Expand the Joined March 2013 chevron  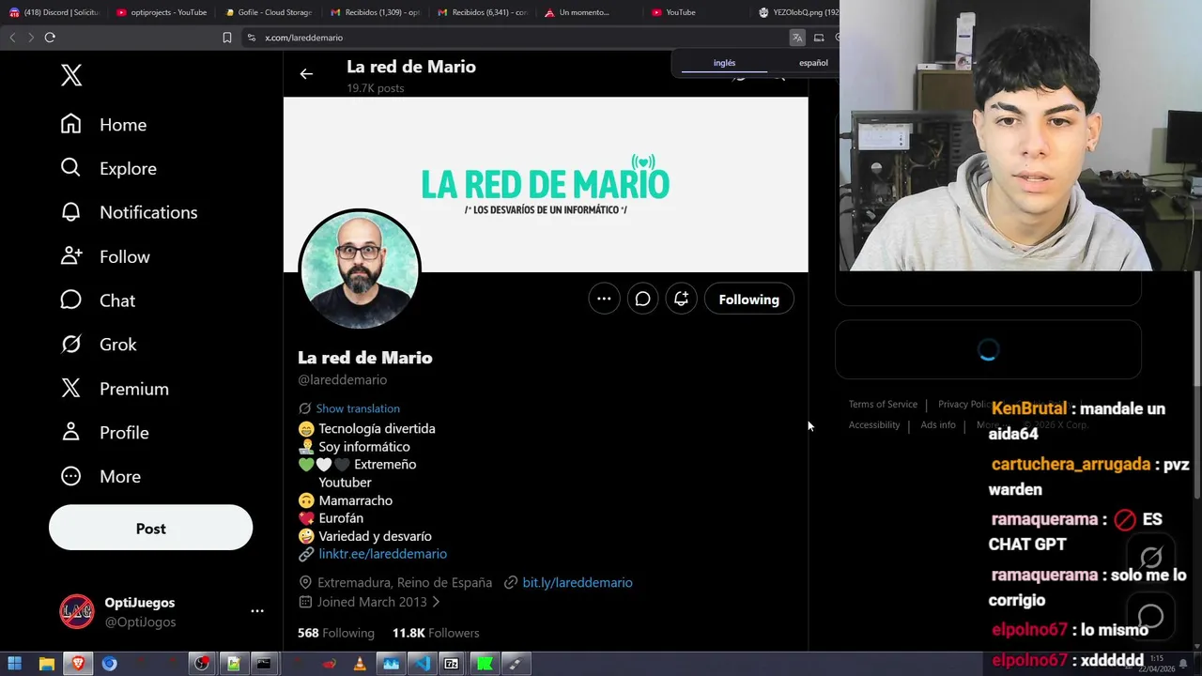pos(436,602)
